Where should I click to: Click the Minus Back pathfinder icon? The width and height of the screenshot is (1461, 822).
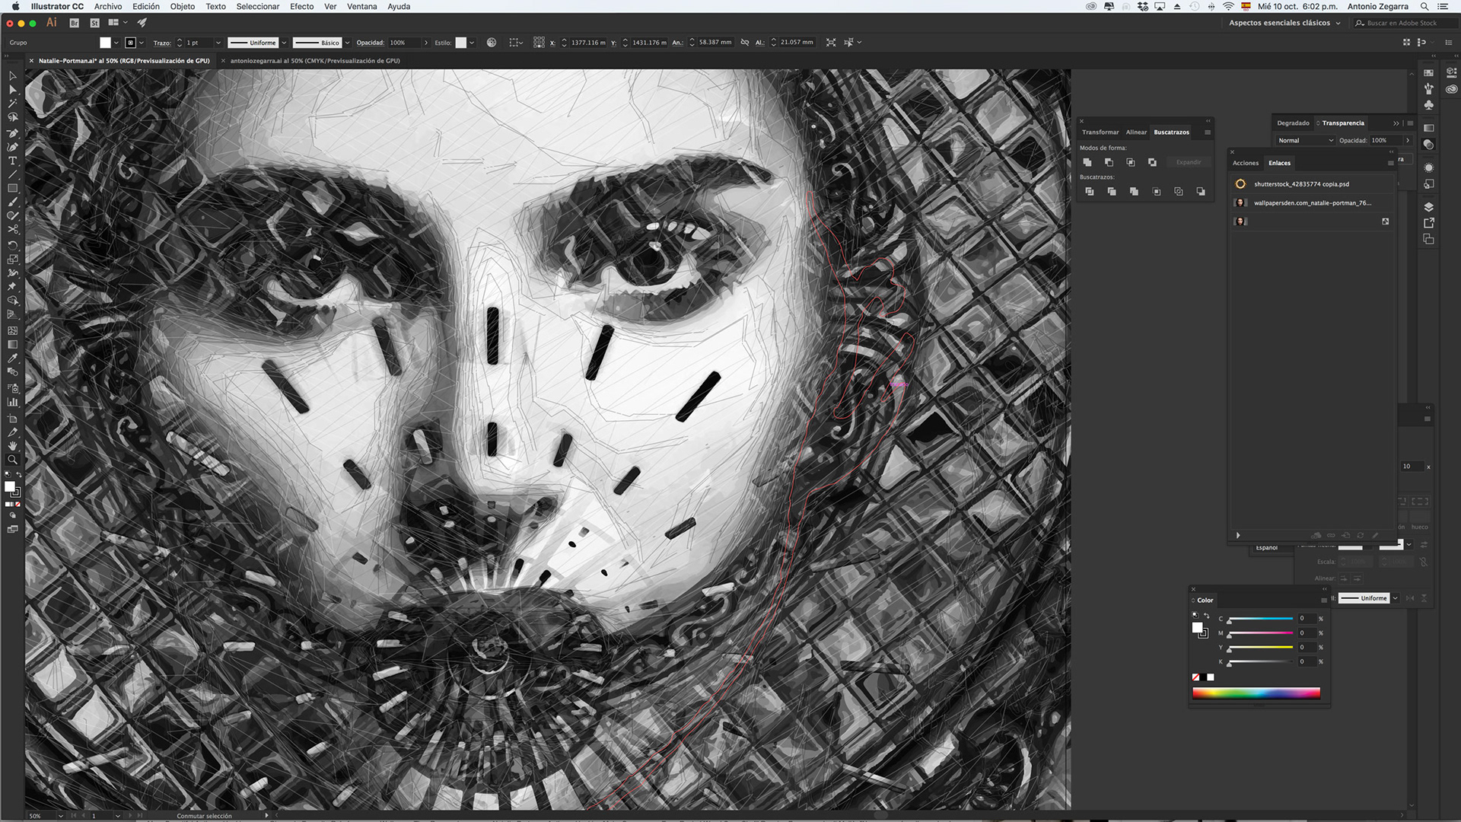(x=1201, y=192)
